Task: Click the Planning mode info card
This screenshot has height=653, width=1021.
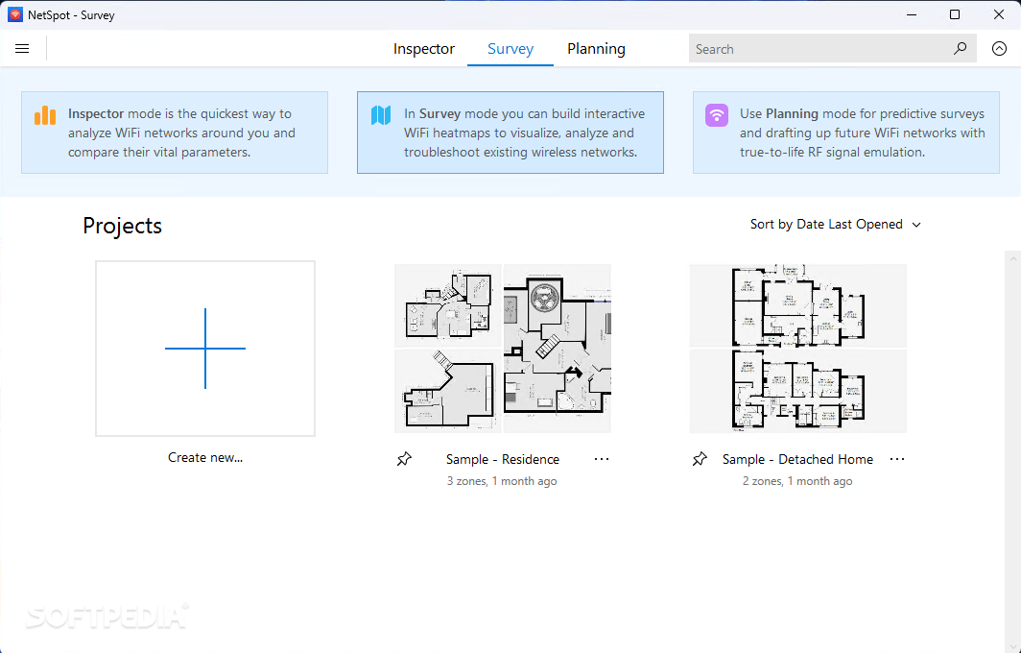Action: [845, 133]
